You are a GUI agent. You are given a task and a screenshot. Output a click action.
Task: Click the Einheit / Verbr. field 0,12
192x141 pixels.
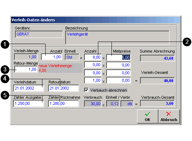click(x=113, y=104)
